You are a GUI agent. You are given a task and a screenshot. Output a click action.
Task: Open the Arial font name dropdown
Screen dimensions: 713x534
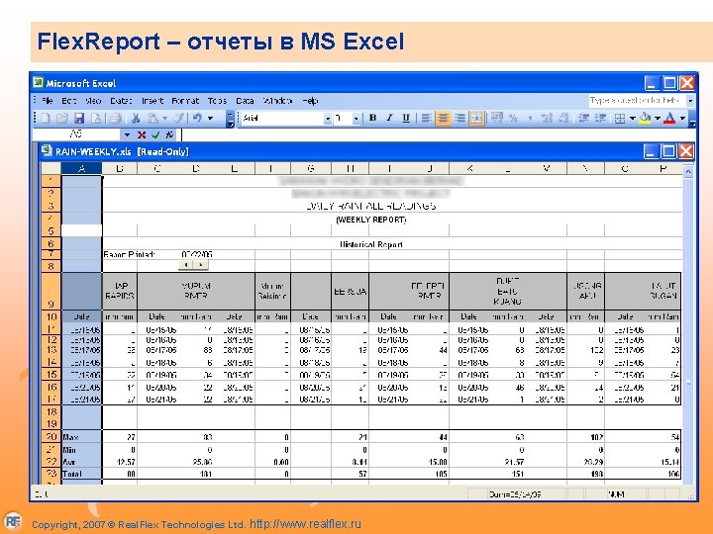328,119
